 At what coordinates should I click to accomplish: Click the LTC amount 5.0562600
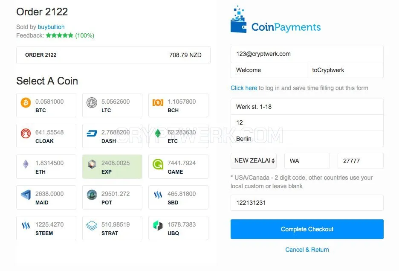116,102
